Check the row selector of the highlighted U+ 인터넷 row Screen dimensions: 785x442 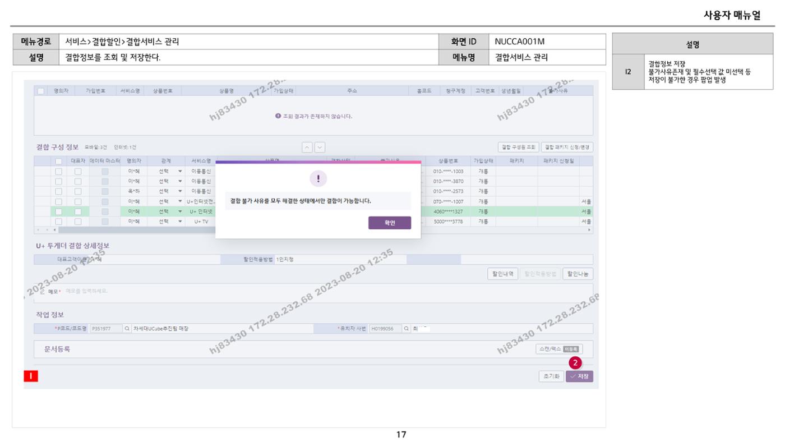tap(58, 211)
